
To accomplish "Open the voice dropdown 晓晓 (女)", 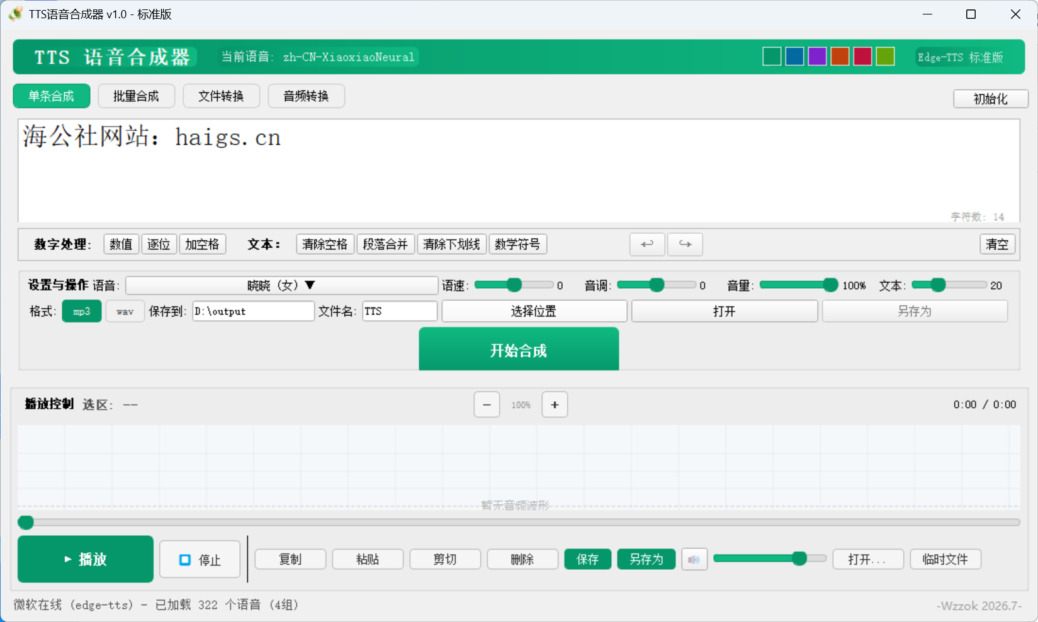I will pos(281,286).
